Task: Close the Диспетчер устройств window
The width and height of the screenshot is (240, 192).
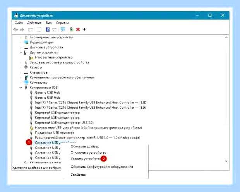Action: click(x=223, y=15)
